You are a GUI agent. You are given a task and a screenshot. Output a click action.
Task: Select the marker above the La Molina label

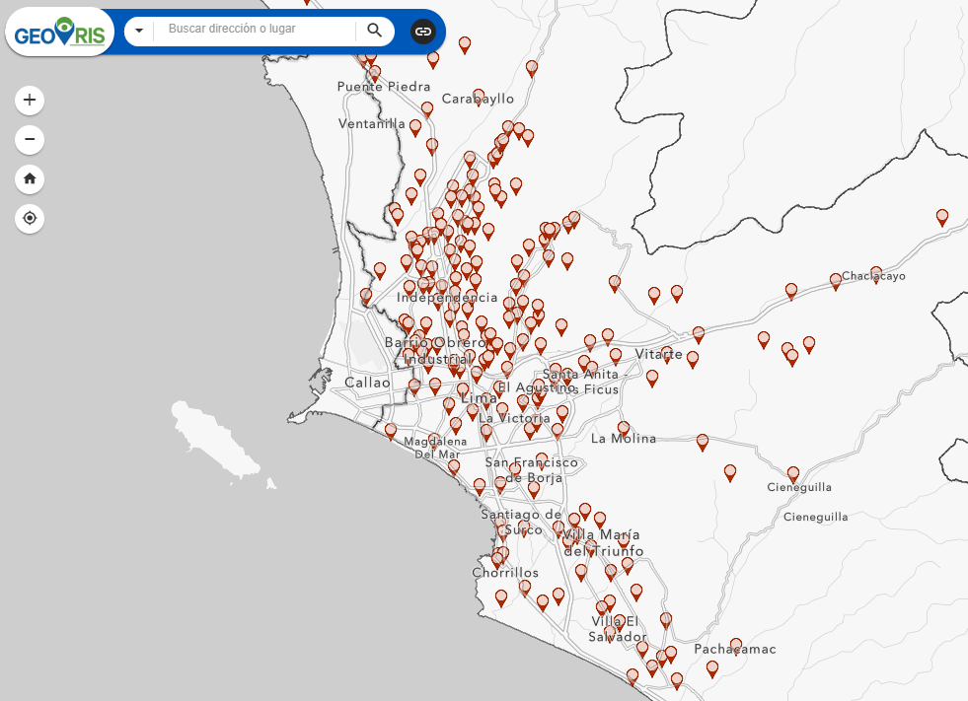pyautogui.click(x=624, y=429)
